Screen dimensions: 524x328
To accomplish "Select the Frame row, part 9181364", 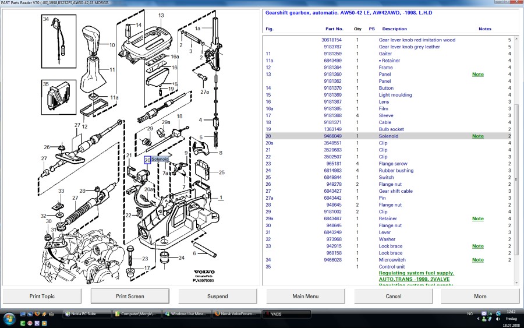I will click(x=388, y=67).
